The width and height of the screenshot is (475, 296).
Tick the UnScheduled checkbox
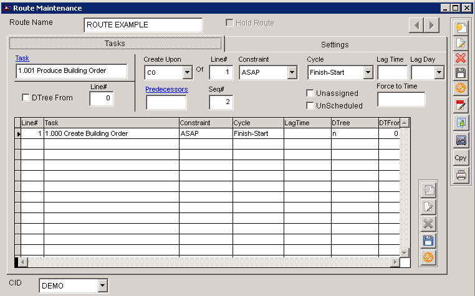[310, 105]
